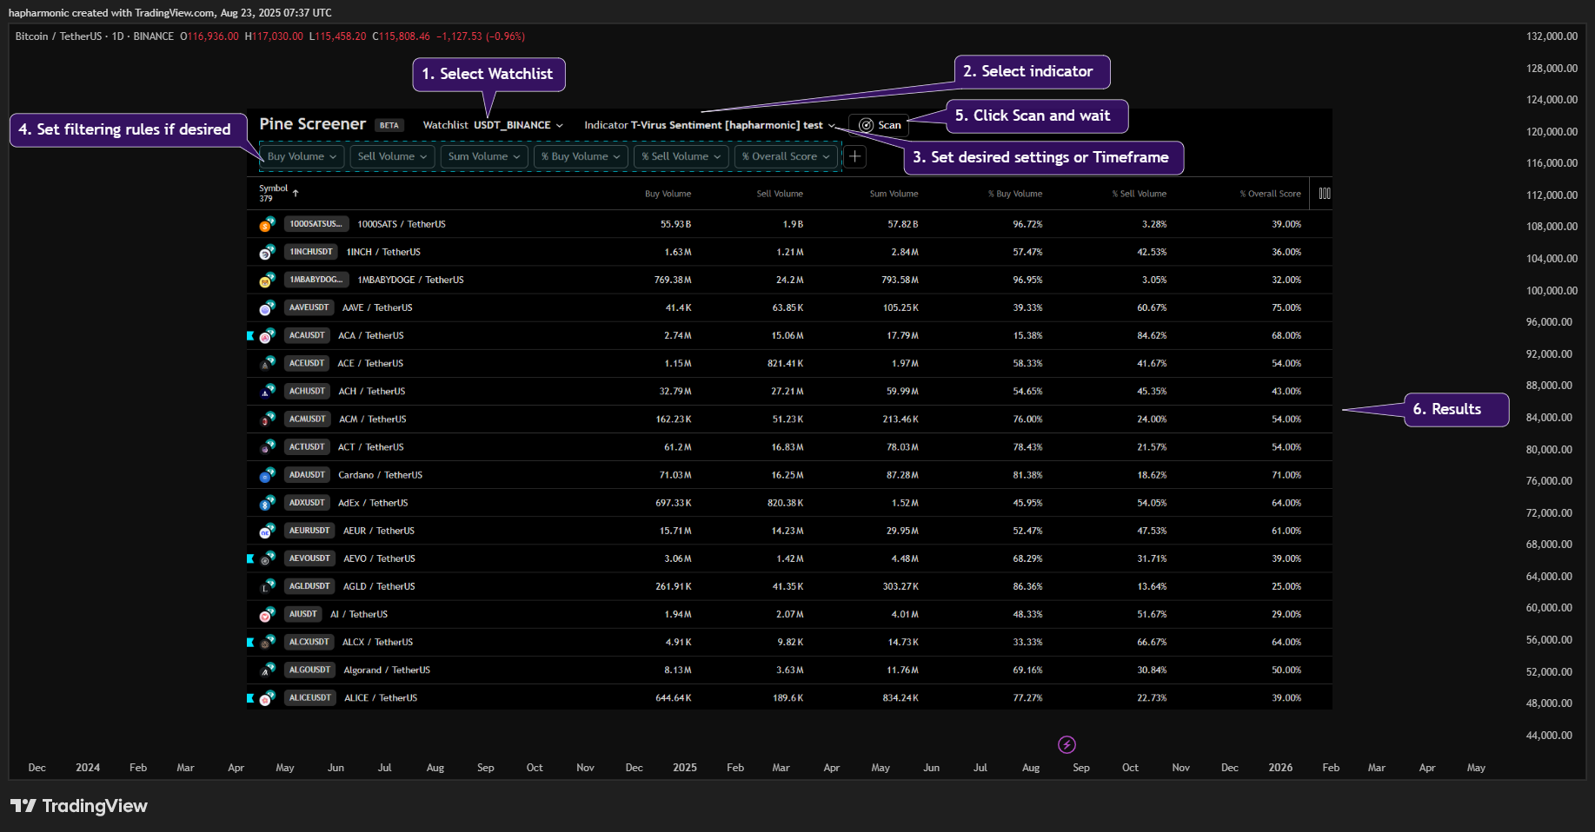Sort by Sell Volume column header
Screen dimensions: 1595x832
[x=780, y=194]
